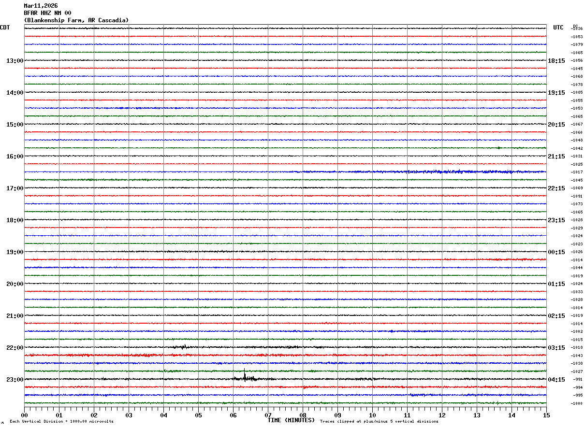Click the vertical division microvolts scale note
The height and width of the screenshot is (428, 585).
point(61,422)
